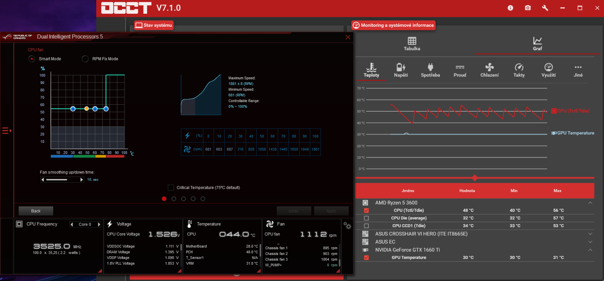Click the ASUS CROSSHAIR VI HERO motherboard icon

tap(365, 234)
